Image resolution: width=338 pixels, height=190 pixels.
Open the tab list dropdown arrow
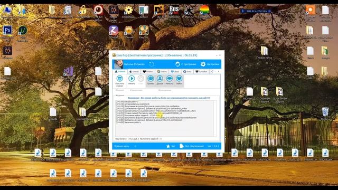(219, 71)
